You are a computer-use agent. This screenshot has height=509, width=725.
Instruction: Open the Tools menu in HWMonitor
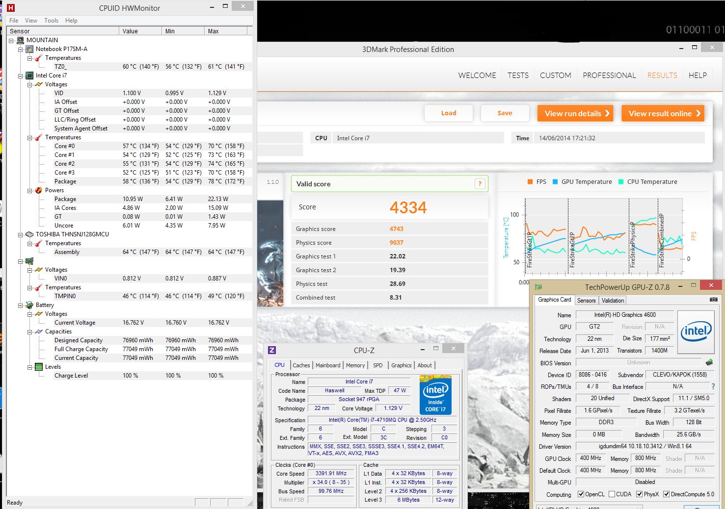51,21
